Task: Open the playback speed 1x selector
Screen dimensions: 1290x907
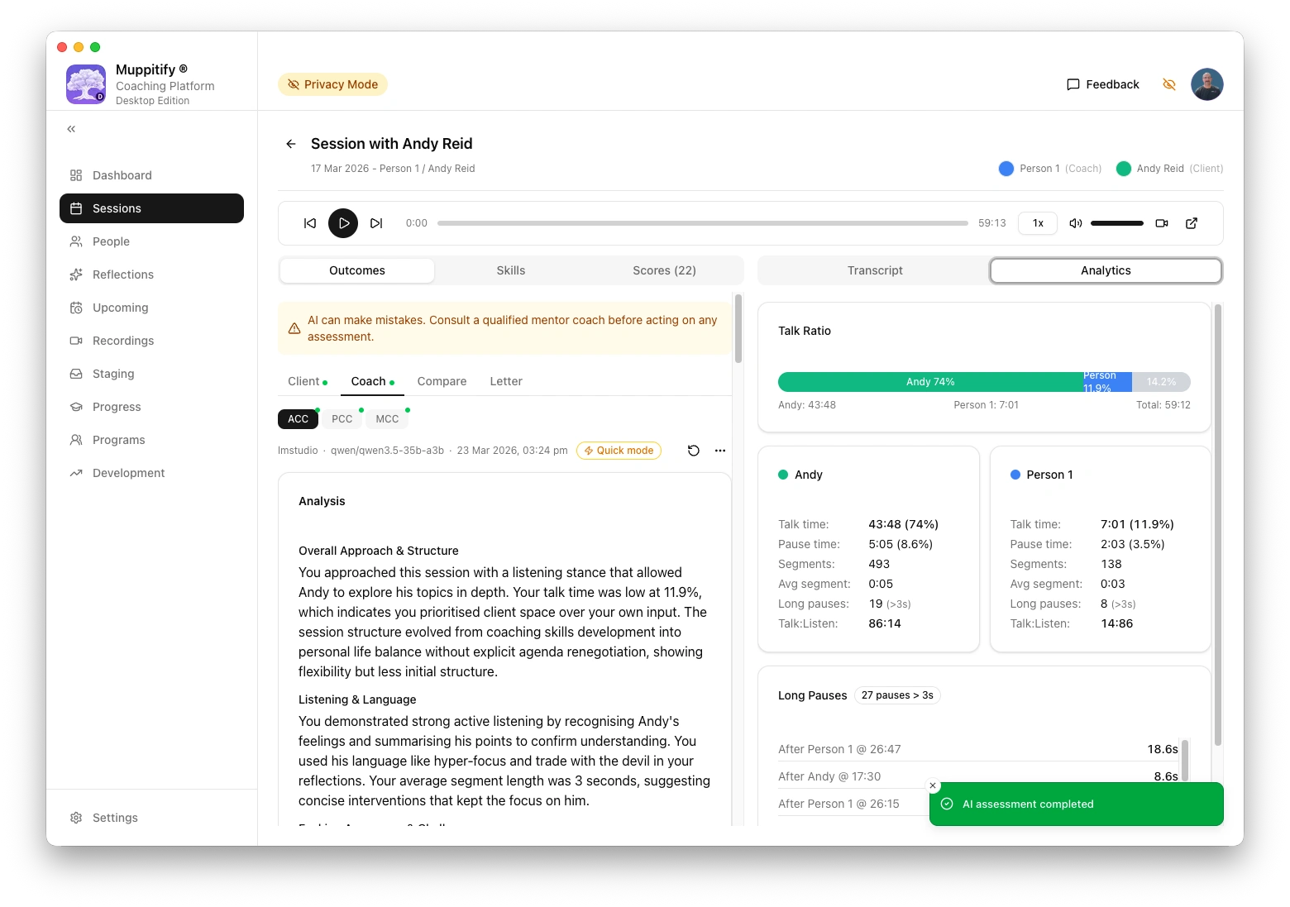Action: (x=1038, y=223)
